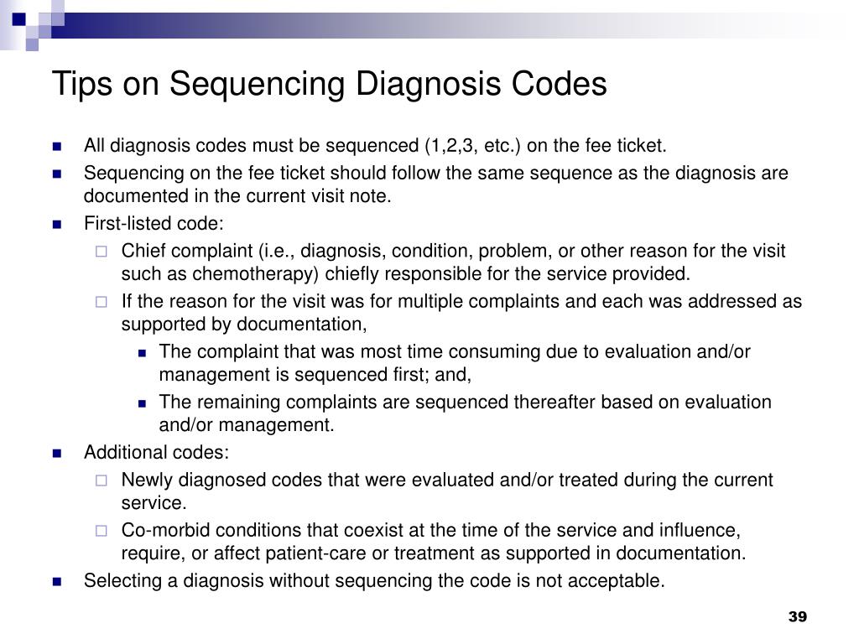The height and width of the screenshot is (644, 859).
Task: Click the hollow box beside 'Co-morbid conditions'
Action: tap(102, 531)
